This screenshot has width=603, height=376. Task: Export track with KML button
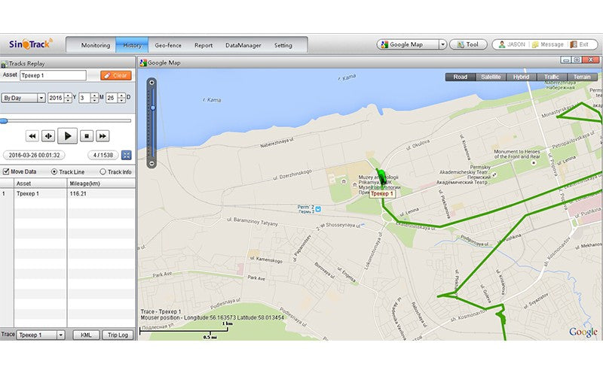tap(86, 335)
